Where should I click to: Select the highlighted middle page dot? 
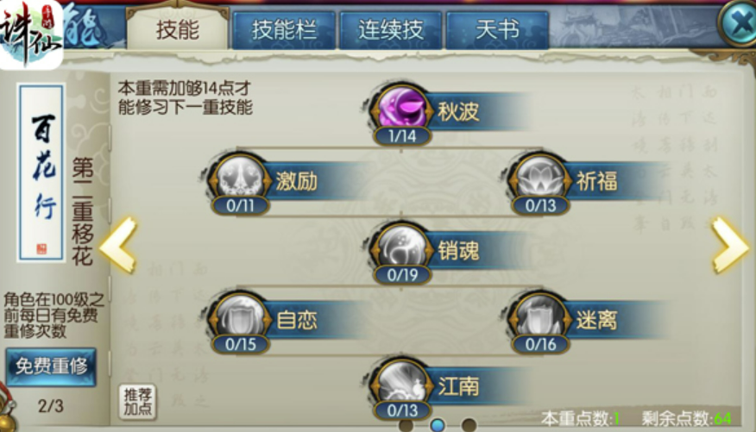coord(438,425)
